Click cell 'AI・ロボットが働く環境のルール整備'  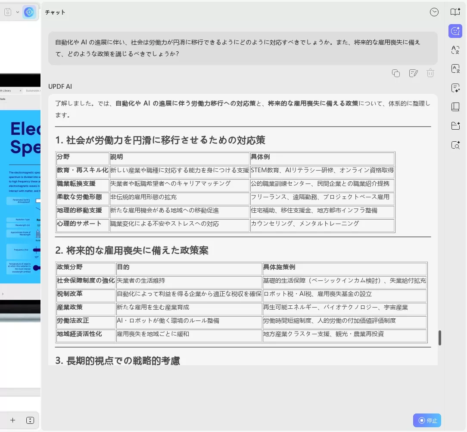[x=189, y=322]
